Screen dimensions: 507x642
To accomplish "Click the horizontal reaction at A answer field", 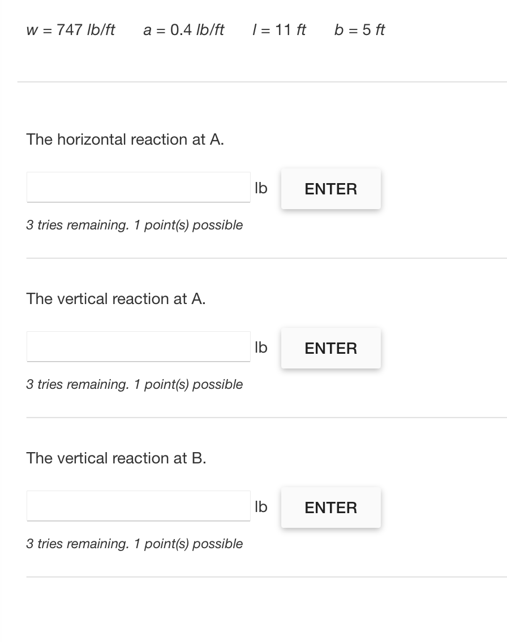I will tap(138, 187).
